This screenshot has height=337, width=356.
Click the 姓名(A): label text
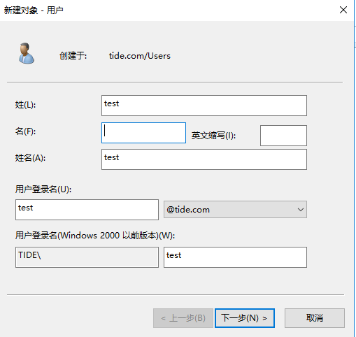[x=30, y=158]
